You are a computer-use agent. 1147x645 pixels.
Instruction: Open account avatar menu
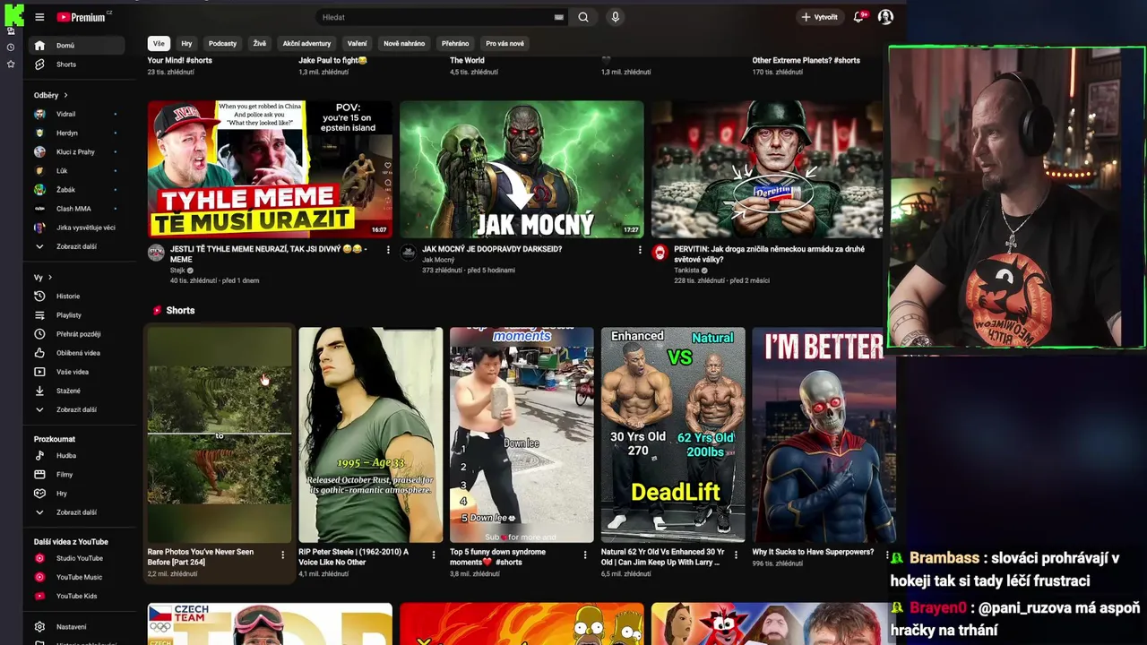coord(885,17)
